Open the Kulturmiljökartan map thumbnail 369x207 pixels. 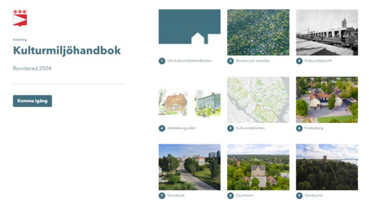258,100
